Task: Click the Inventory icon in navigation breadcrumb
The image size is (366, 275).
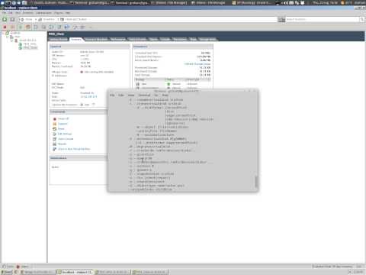Action: click(x=40, y=19)
